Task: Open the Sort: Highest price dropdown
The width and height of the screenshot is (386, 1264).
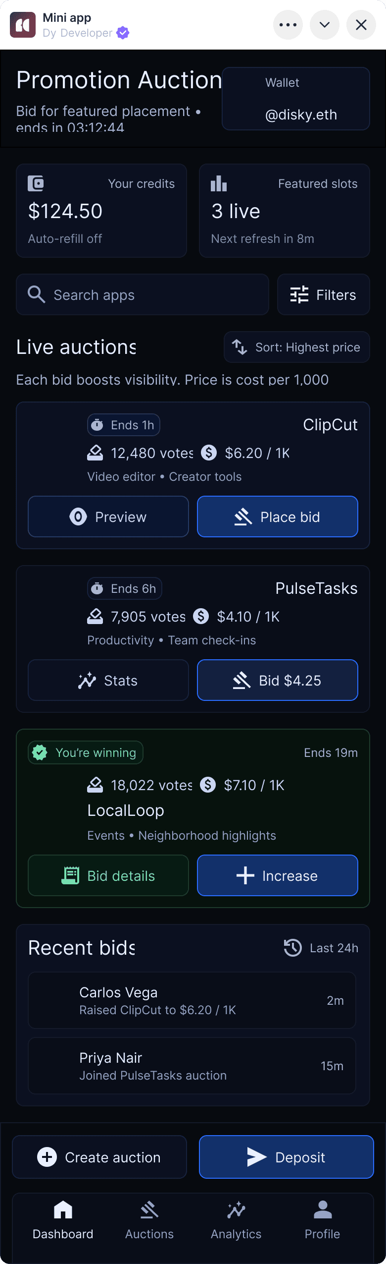Action: tap(296, 347)
